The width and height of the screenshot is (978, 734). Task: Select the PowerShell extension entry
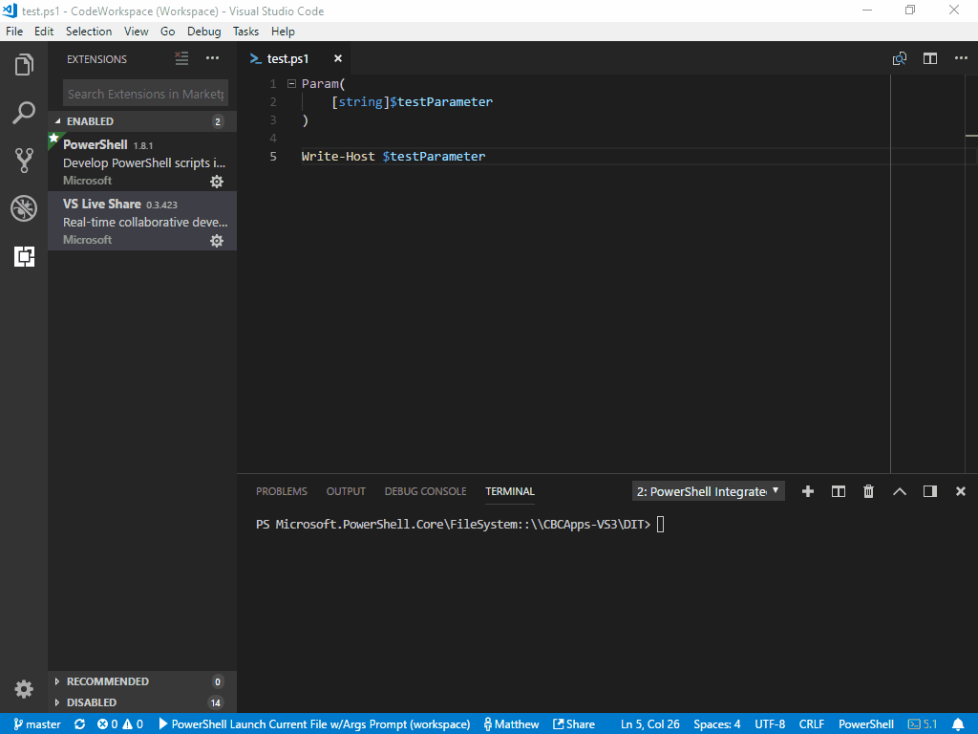[x=142, y=162]
